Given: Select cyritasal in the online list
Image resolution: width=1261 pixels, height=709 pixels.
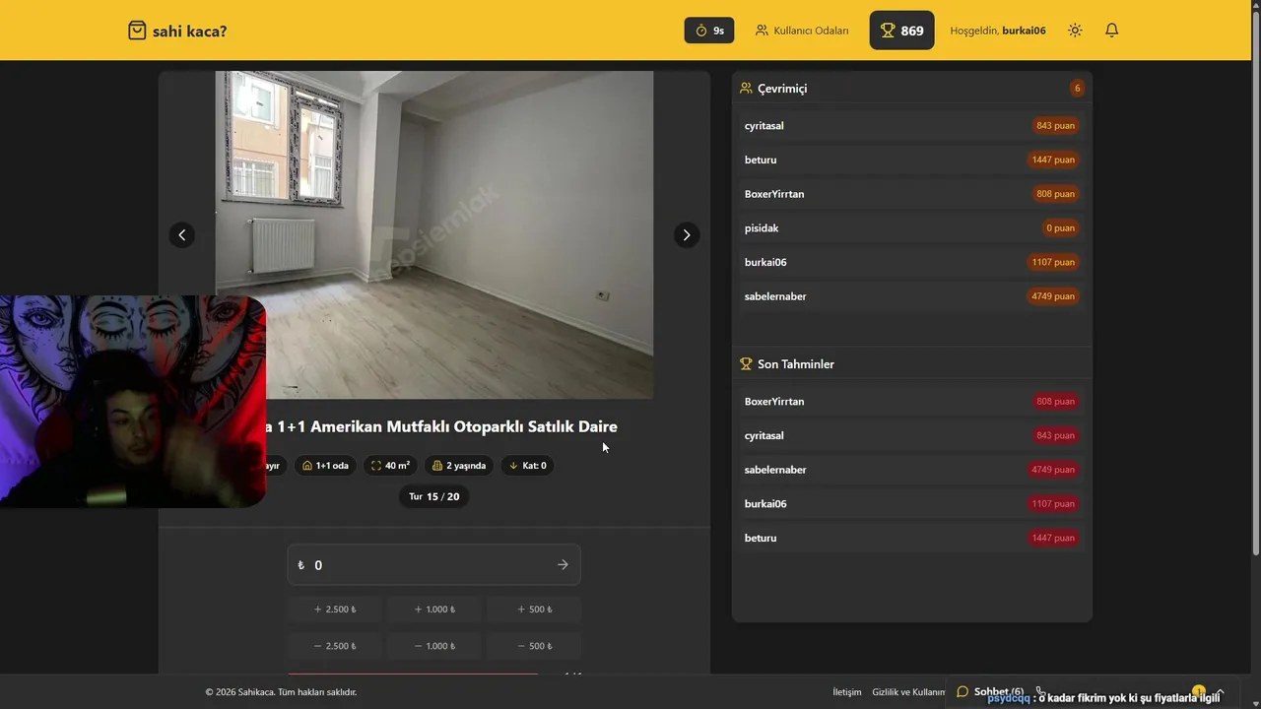Looking at the screenshot, I should coord(912,126).
